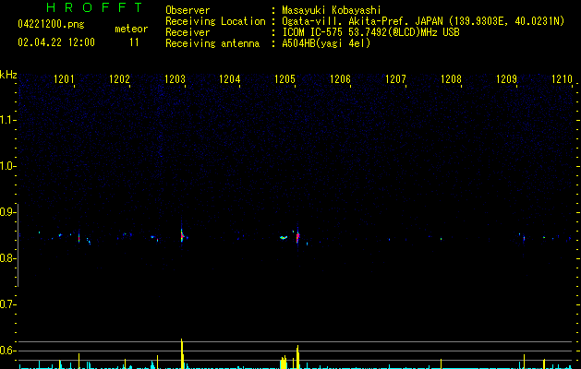
Task: Click the kHz axis unit label
Action: (x=8, y=75)
